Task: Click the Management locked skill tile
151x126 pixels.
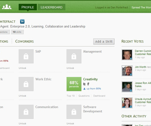Action: (x=74, y=56)
